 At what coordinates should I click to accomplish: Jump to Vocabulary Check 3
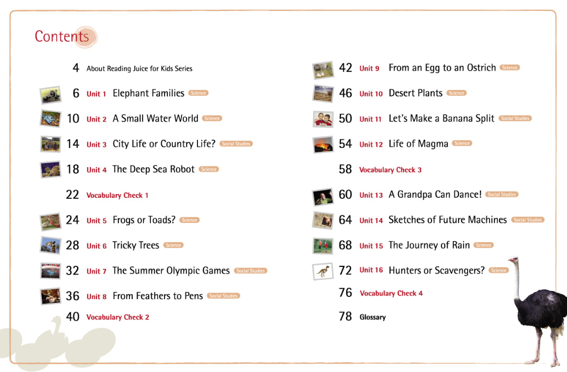click(390, 170)
